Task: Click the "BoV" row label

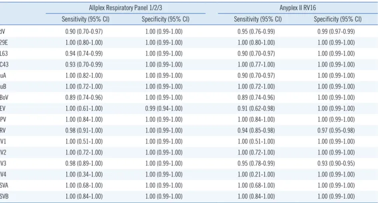Action: [x=4, y=97]
